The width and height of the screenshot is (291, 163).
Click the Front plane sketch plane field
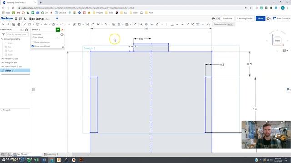[x=45, y=37]
